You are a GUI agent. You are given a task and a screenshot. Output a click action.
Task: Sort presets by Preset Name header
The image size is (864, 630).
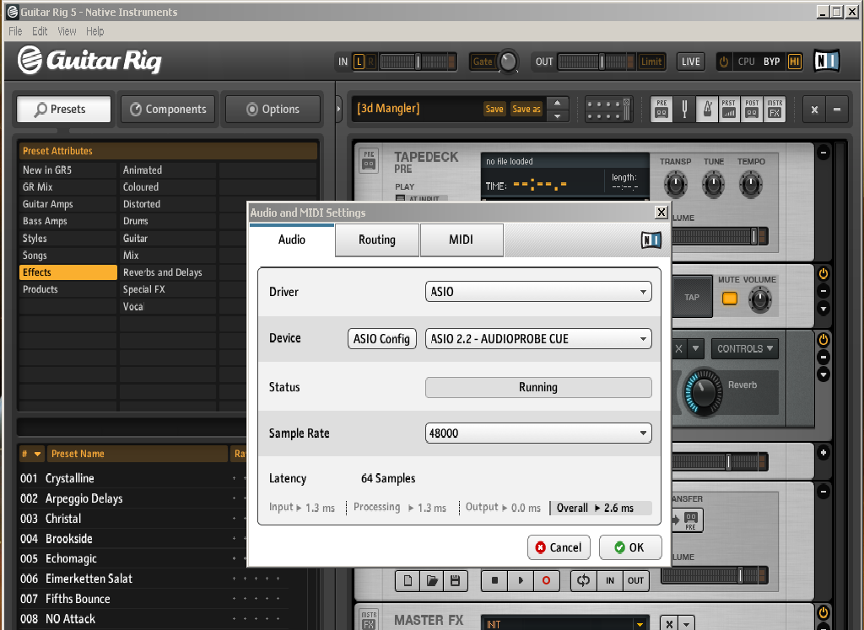(137, 454)
